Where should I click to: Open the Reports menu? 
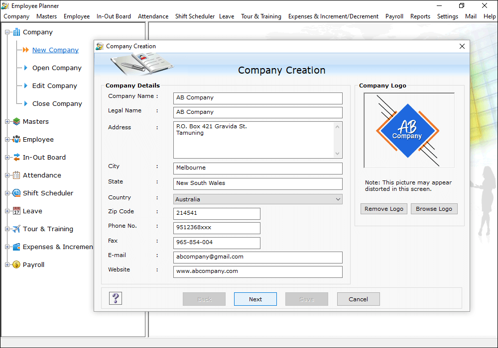coord(420,16)
